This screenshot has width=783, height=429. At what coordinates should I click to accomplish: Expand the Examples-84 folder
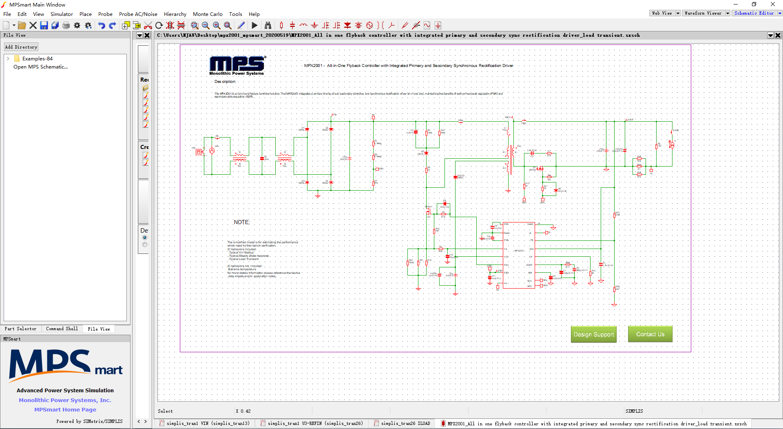pyautogui.click(x=8, y=59)
